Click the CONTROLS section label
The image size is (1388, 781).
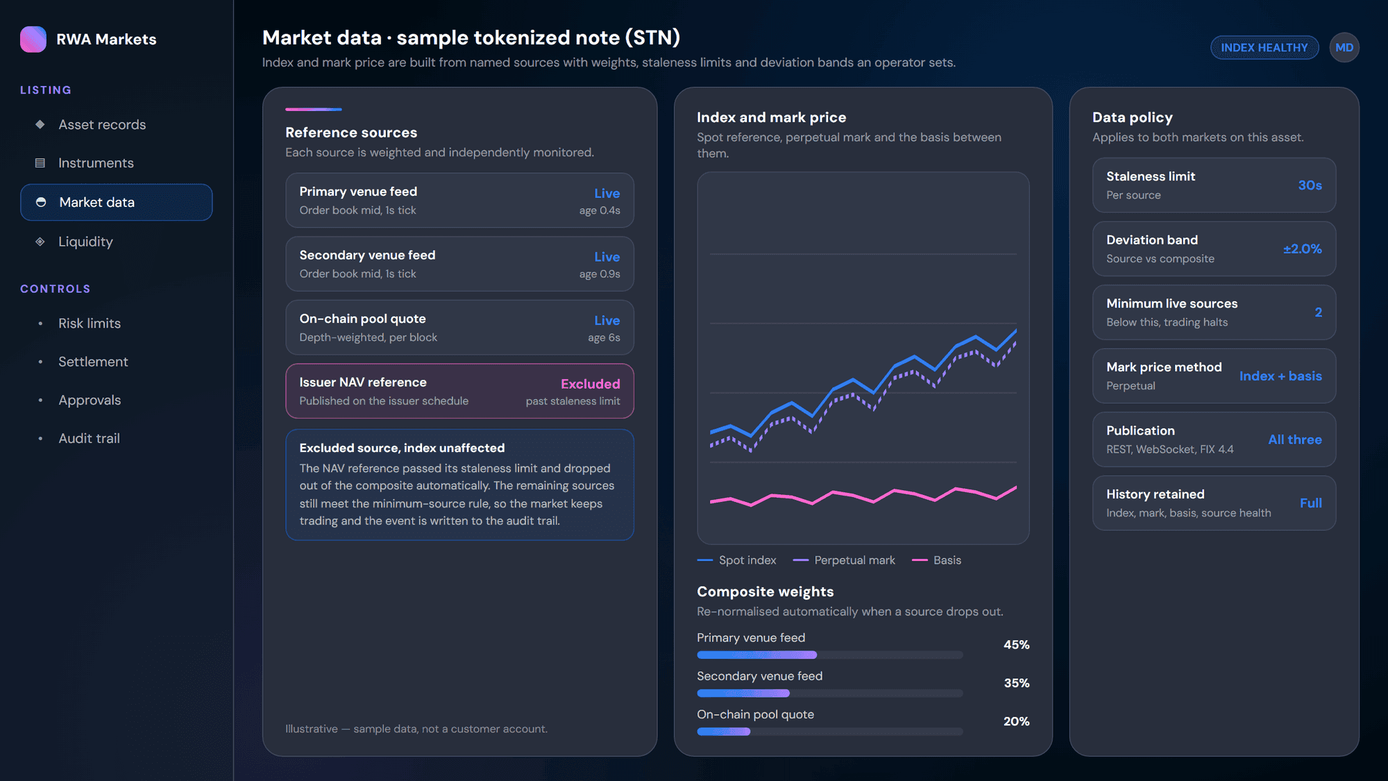55,289
